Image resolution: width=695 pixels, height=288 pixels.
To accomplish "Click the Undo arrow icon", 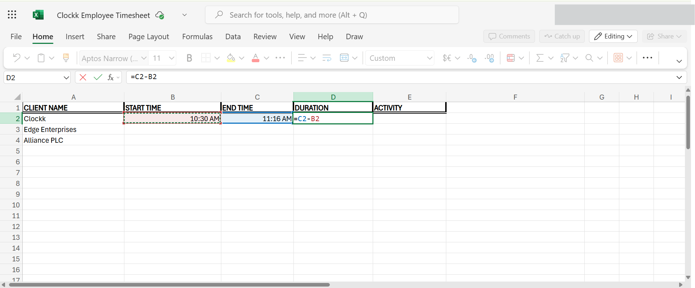I will coord(17,58).
